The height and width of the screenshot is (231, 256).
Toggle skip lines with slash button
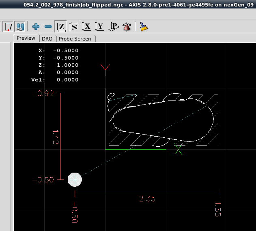click(8, 27)
